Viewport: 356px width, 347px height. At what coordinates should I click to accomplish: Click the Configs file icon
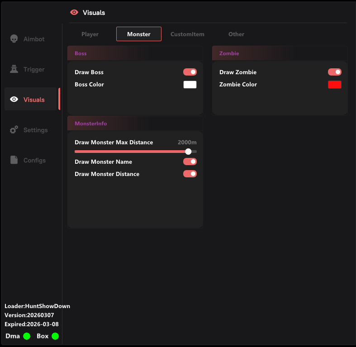coord(14,160)
